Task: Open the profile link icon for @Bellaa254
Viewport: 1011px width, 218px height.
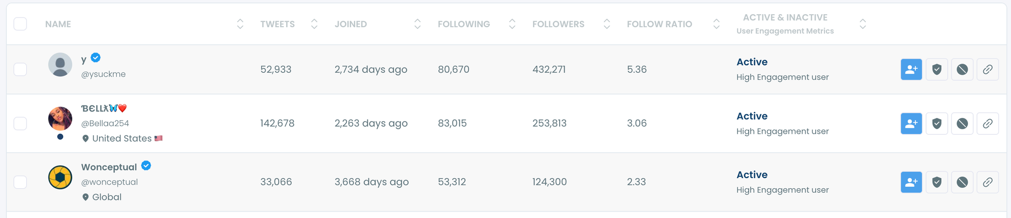Action: 987,124
